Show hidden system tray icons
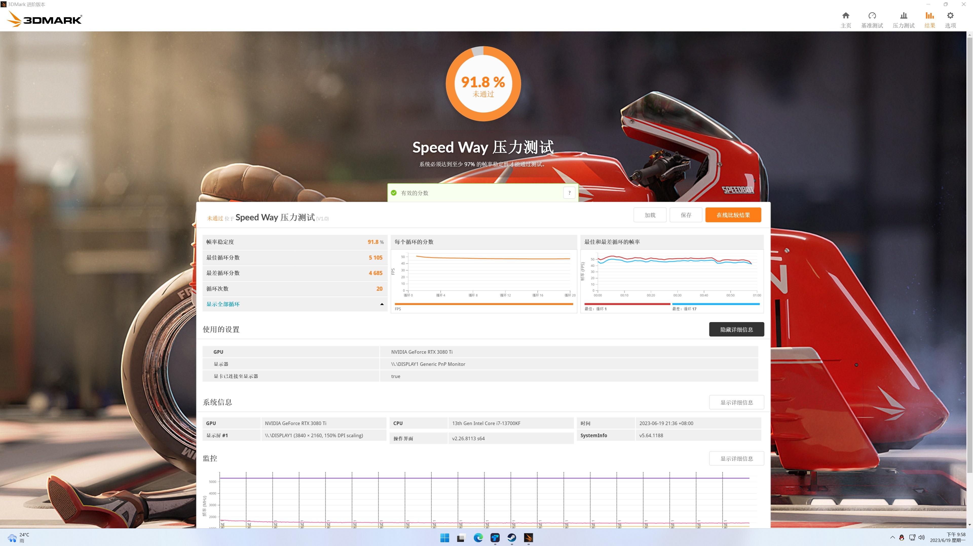Screen dimensions: 973x546 point(892,537)
